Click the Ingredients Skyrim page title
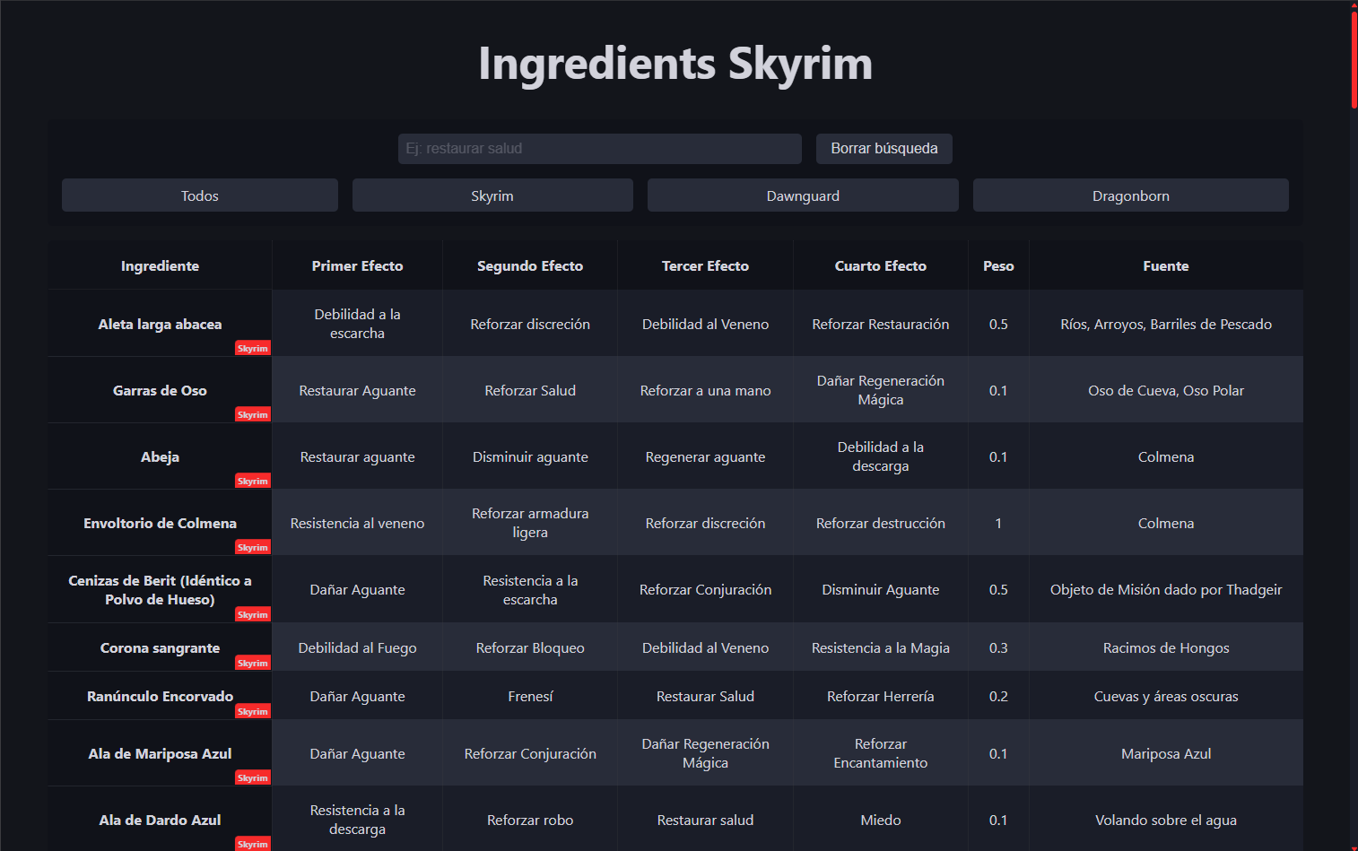The height and width of the screenshot is (851, 1358). point(676,63)
